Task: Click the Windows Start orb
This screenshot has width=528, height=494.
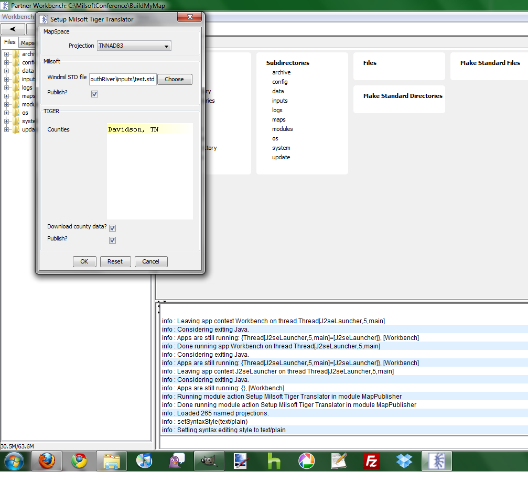Action: click(14, 460)
